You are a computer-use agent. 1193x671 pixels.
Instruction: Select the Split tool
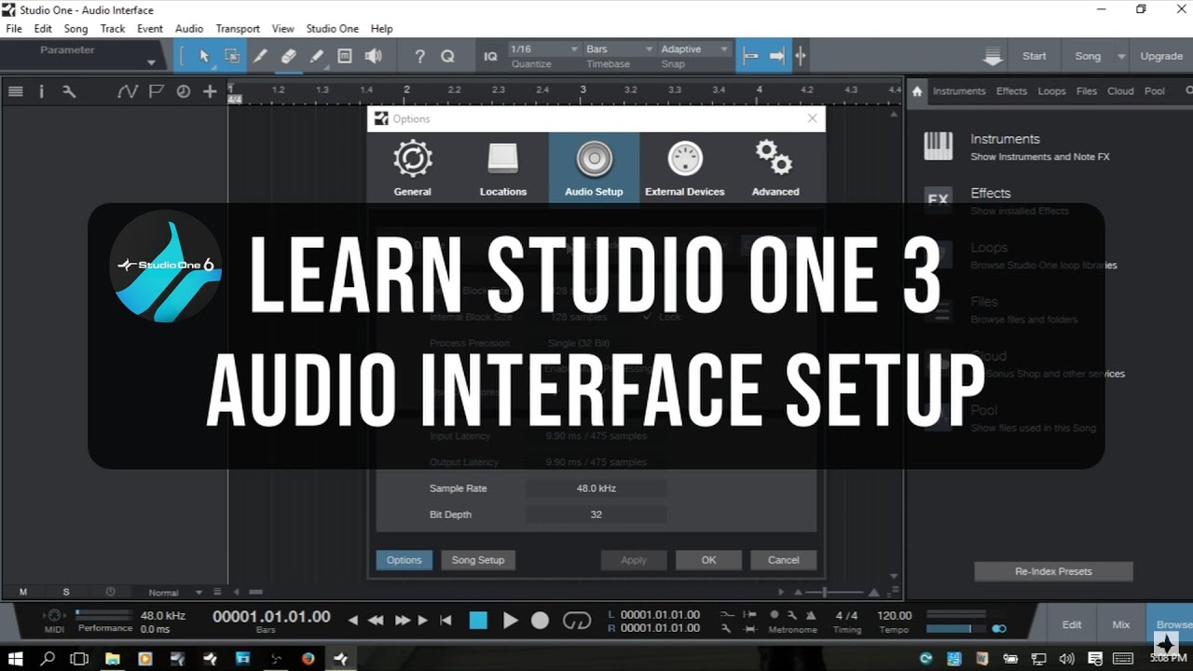[x=260, y=56]
